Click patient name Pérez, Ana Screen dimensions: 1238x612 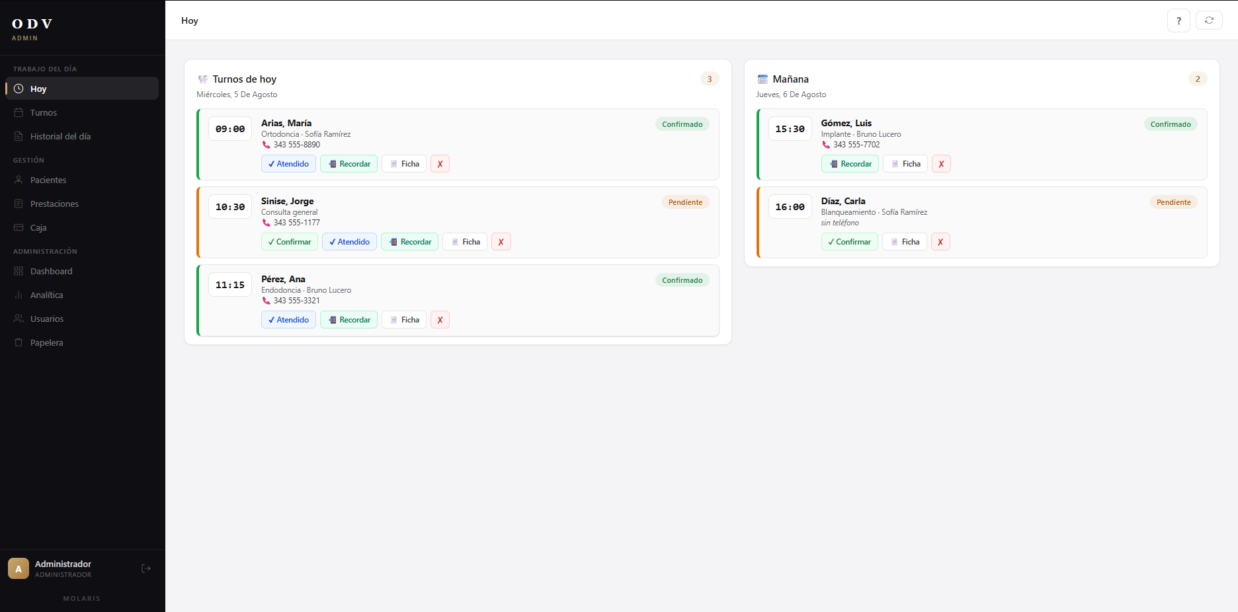(x=283, y=279)
